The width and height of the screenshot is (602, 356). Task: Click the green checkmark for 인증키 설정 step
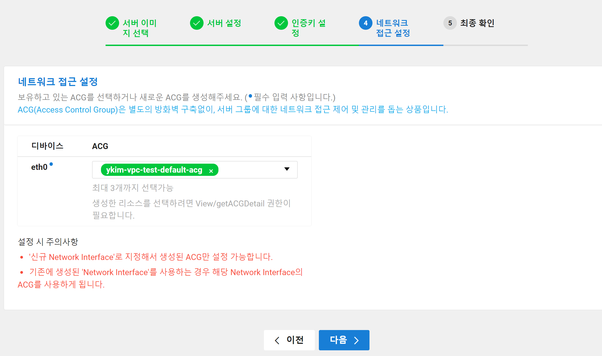(281, 23)
